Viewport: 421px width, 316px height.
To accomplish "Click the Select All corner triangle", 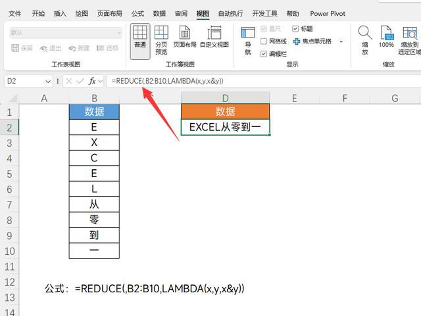I will 13,98.
